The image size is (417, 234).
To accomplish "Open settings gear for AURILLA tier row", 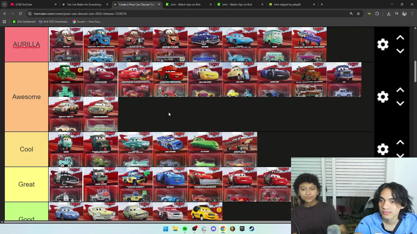I will (x=382, y=45).
